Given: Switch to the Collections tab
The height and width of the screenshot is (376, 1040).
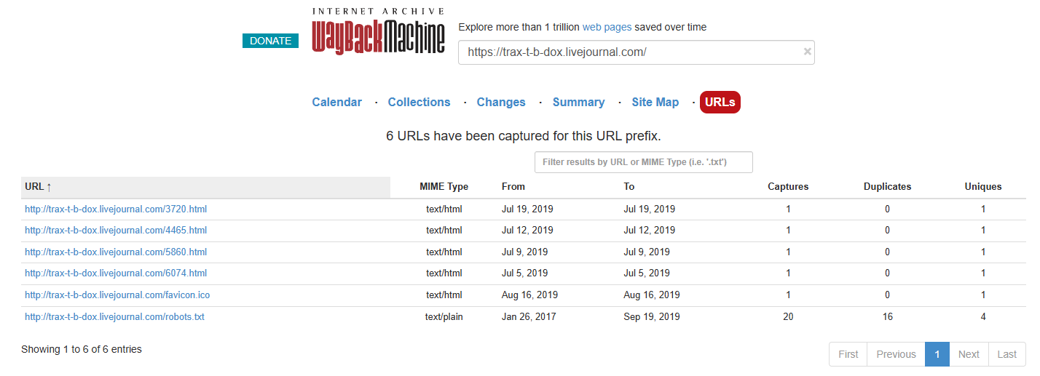Looking at the screenshot, I should coord(419,103).
